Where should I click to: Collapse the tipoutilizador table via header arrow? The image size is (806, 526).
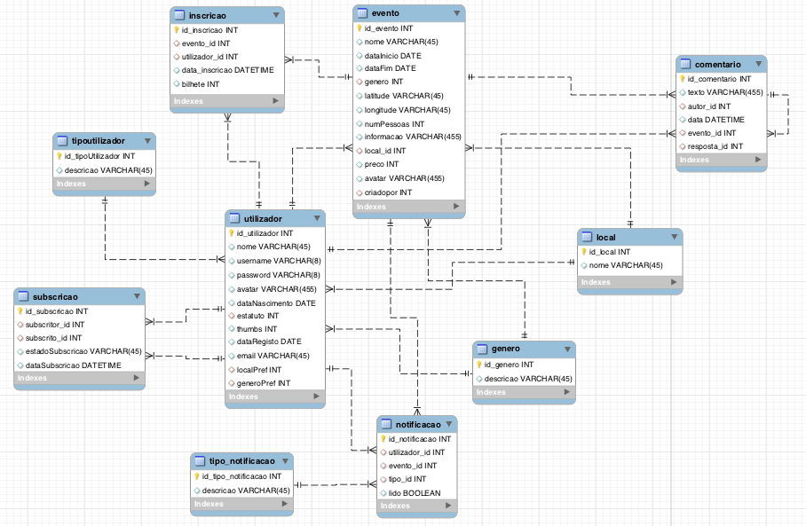pos(146,141)
